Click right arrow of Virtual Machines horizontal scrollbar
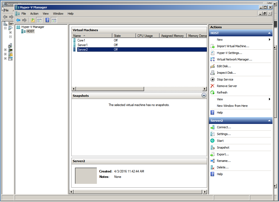Viewport: 279px width, 202px height. coord(205,89)
